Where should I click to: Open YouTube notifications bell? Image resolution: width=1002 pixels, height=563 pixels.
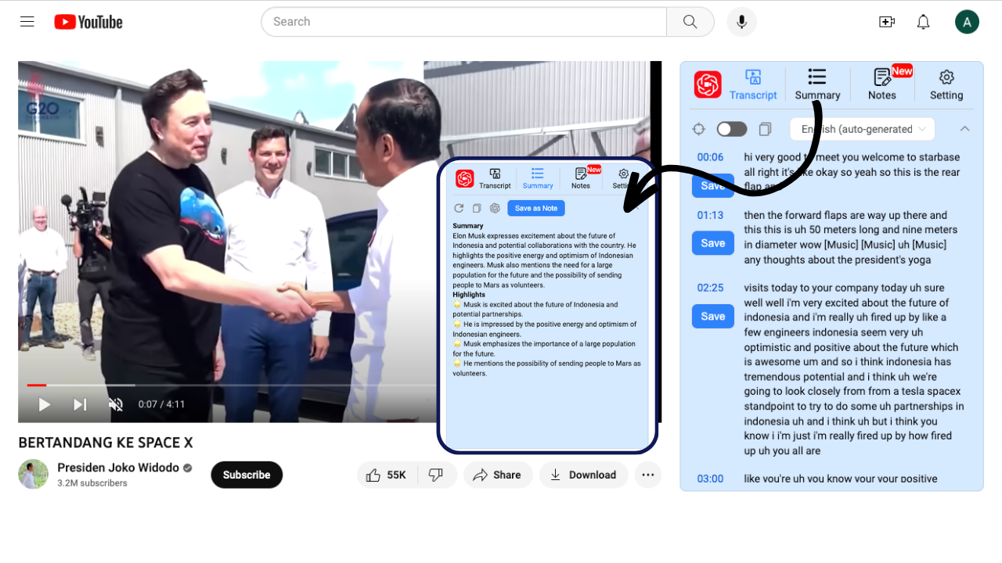point(923,21)
